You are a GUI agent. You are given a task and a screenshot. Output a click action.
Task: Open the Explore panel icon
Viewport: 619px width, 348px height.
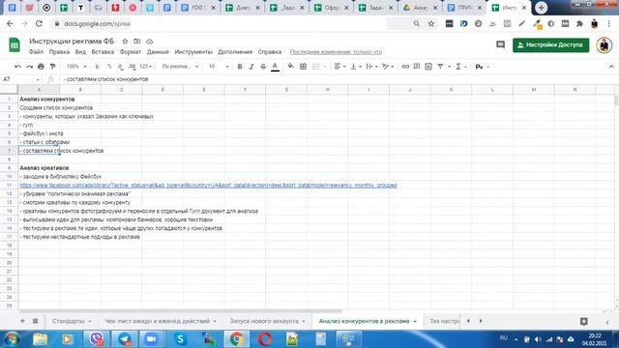tap(584, 322)
